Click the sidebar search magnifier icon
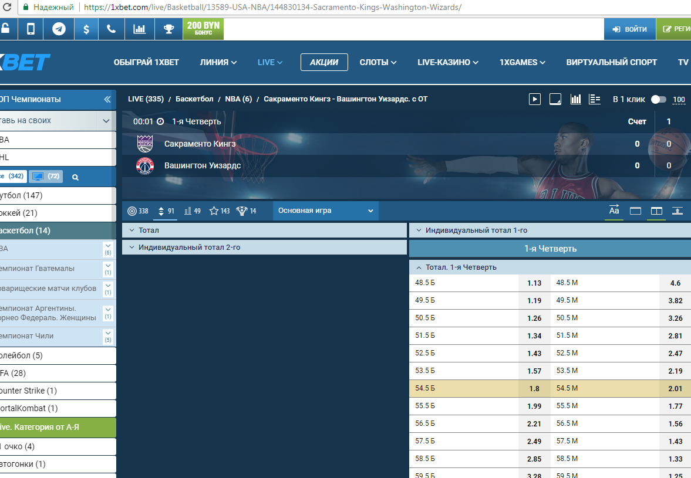Image resolution: width=691 pixels, height=478 pixels. (x=75, y=177)
